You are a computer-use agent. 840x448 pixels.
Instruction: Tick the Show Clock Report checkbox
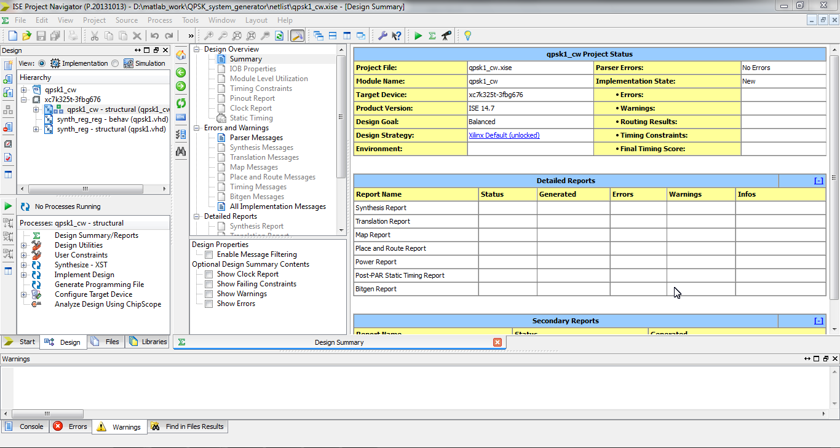click(x=209, y=274)
